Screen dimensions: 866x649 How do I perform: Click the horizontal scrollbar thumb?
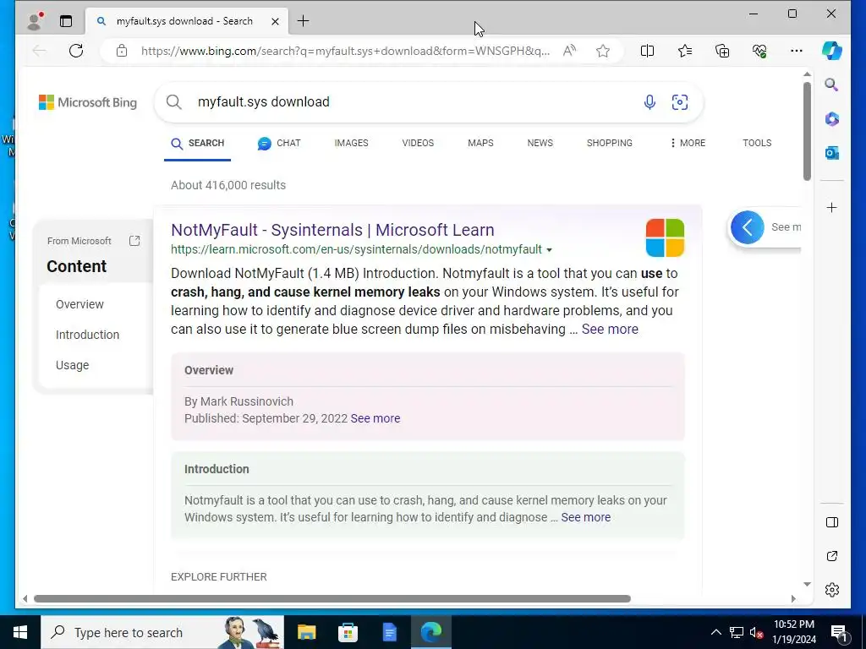point(332,598)
